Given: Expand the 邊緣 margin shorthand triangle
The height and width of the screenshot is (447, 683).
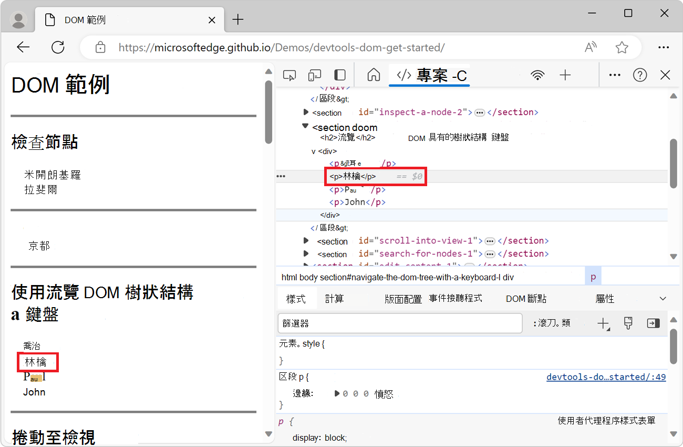Looking at the screenshot, I should (x=337, y=393).
